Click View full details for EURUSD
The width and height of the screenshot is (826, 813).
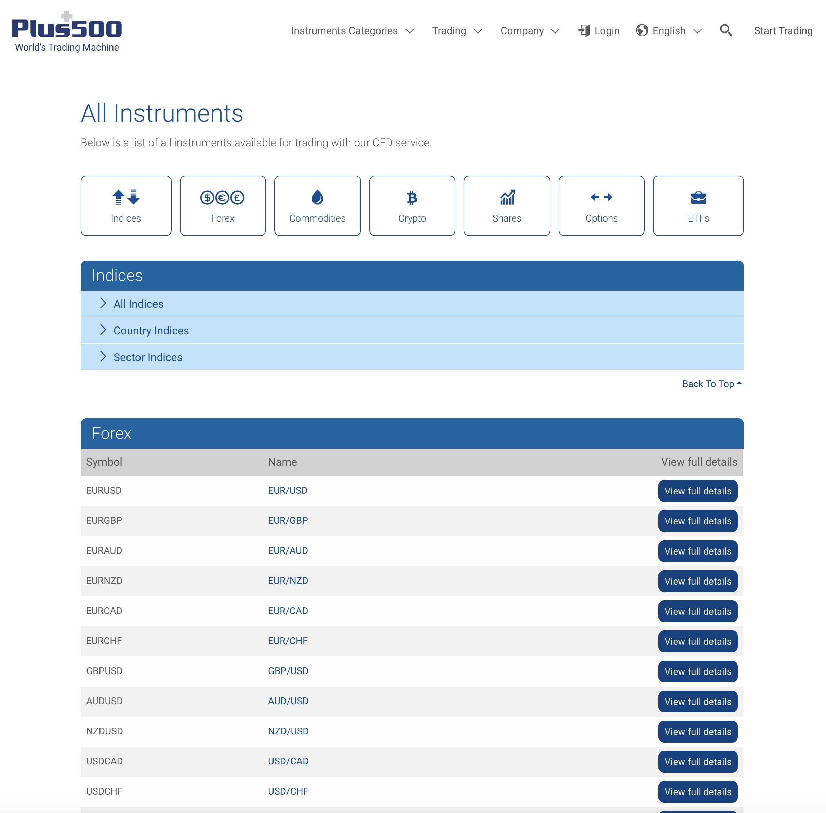click(697, 491)
